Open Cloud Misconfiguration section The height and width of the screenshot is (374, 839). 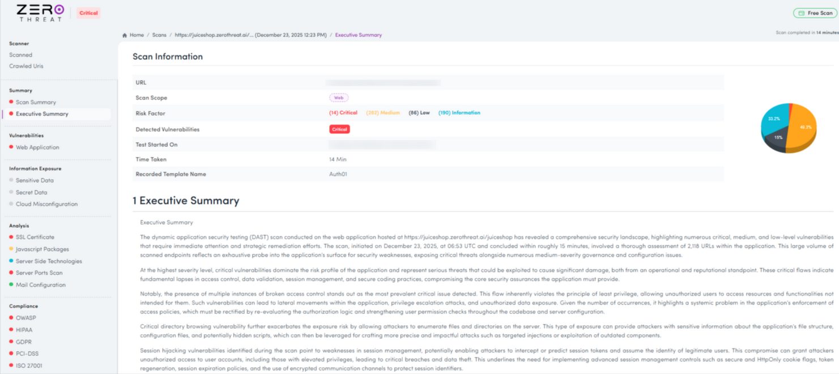tap(46, 204)
